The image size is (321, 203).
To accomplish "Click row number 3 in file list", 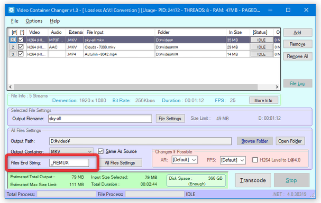I will (x=13, y=54).
